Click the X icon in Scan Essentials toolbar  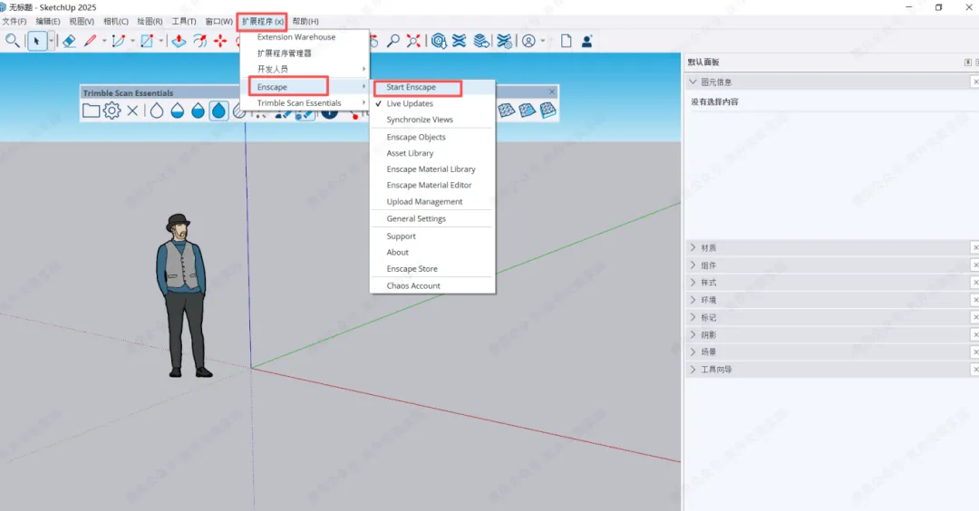(x=132, y=111)
